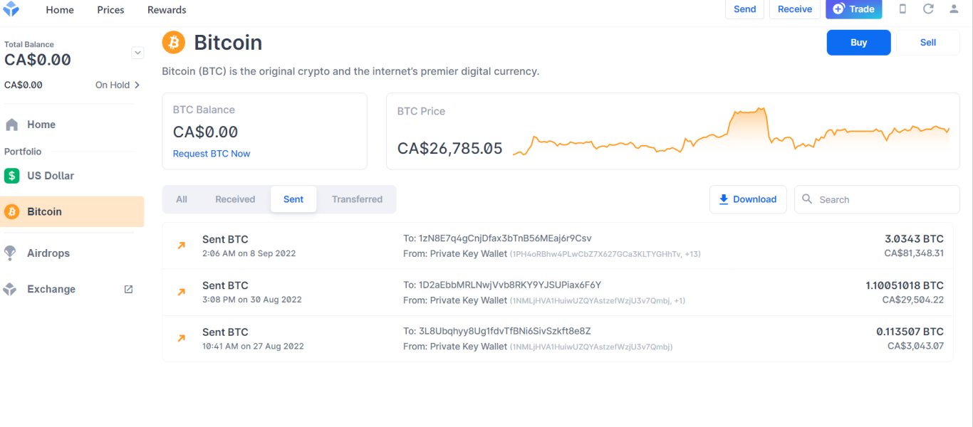Click the Blockchain logo icon in top bar

(x=11, y=9)
